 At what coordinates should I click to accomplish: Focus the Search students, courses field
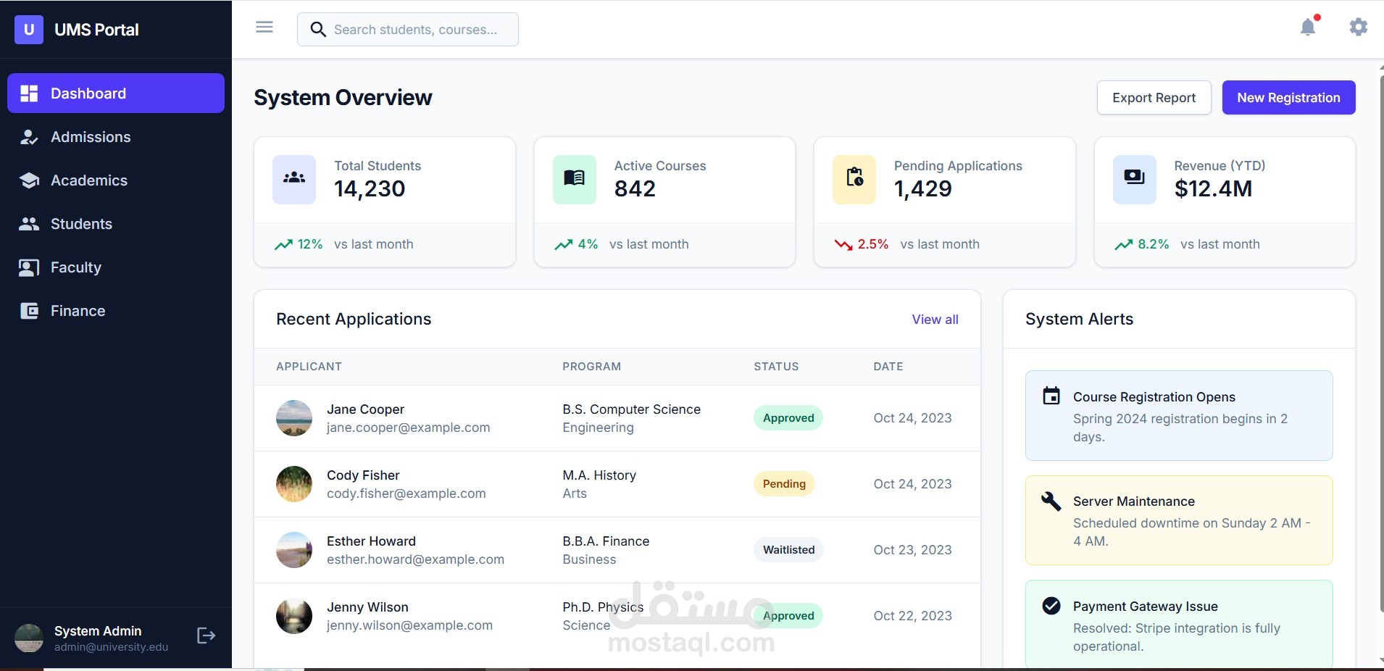click(408, 29)
